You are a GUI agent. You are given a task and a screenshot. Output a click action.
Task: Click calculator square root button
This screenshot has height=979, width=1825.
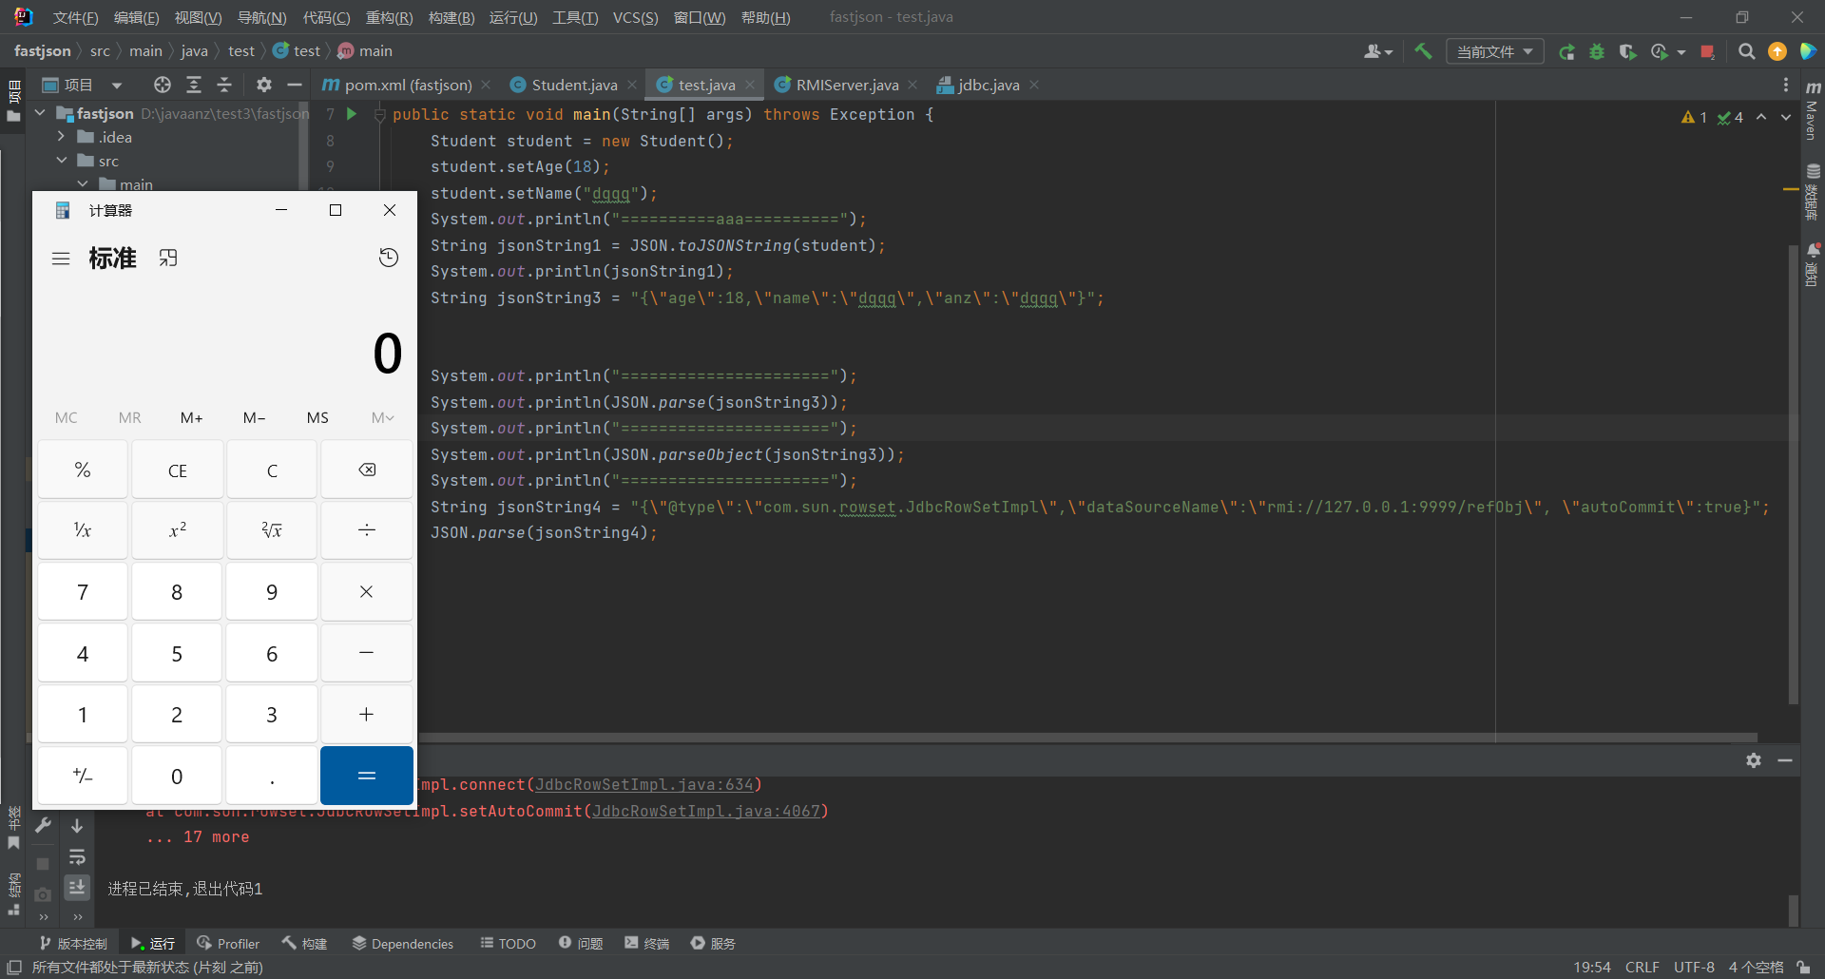click(272, 530)
